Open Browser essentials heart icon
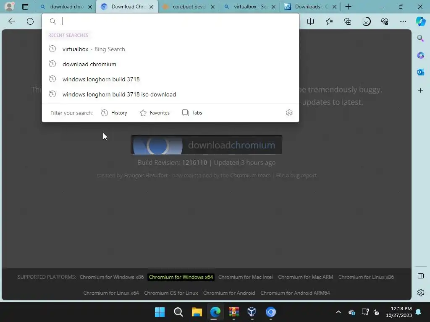 385,21
